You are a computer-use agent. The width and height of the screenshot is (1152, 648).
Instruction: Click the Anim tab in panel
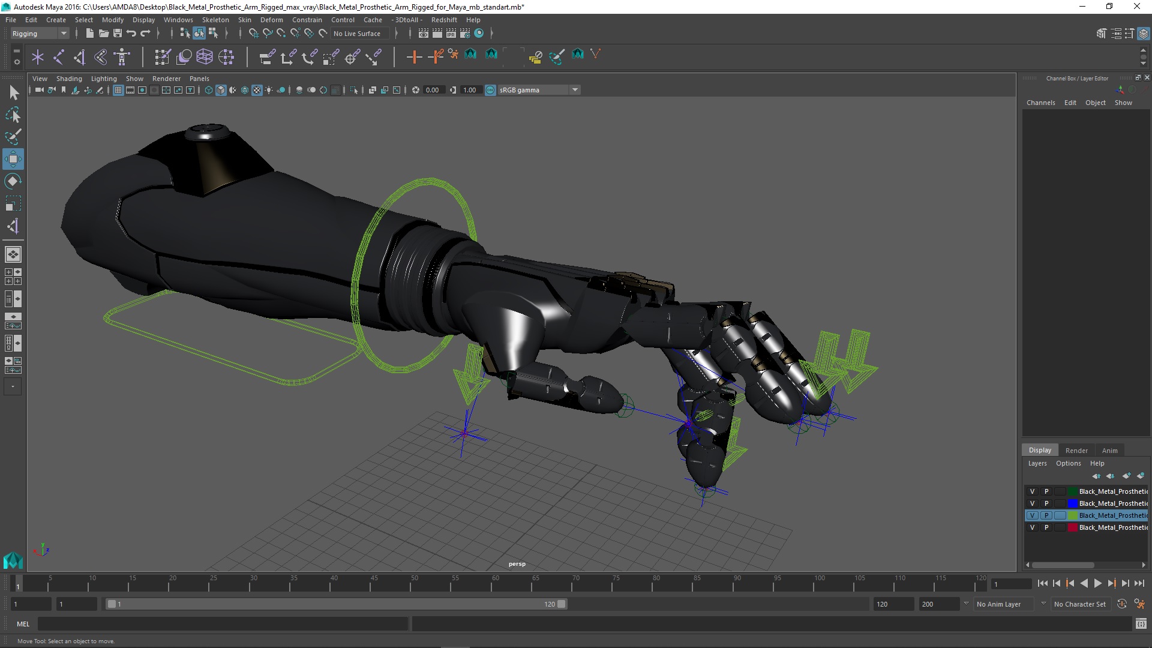tap(1109, 449)
